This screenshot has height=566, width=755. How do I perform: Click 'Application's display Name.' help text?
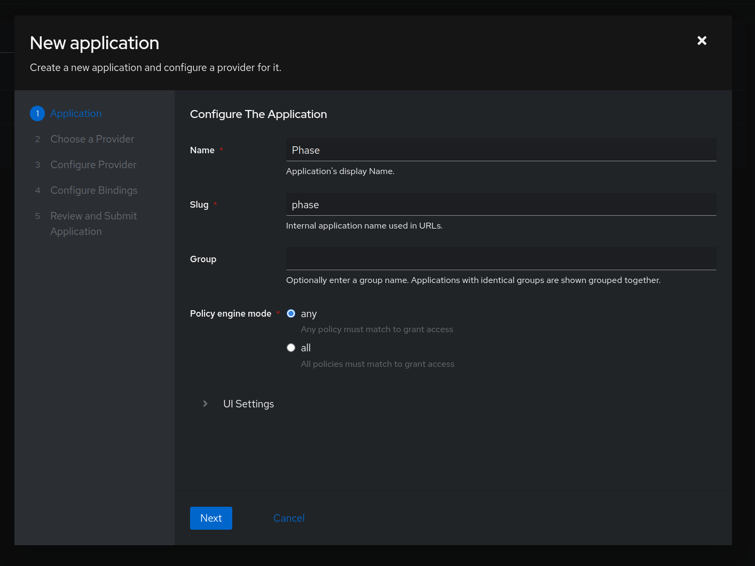click(340, 171)
